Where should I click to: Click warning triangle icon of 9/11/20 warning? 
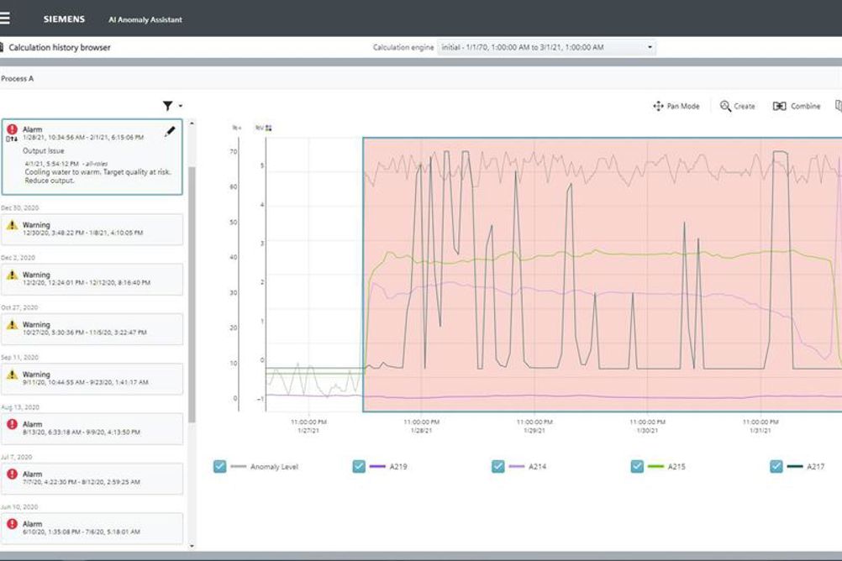pyautogui.click(x=12, y=375)
